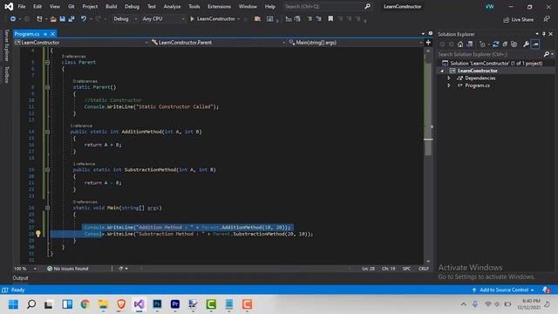Click the lightbulb quick actions icon

point(38,234)
